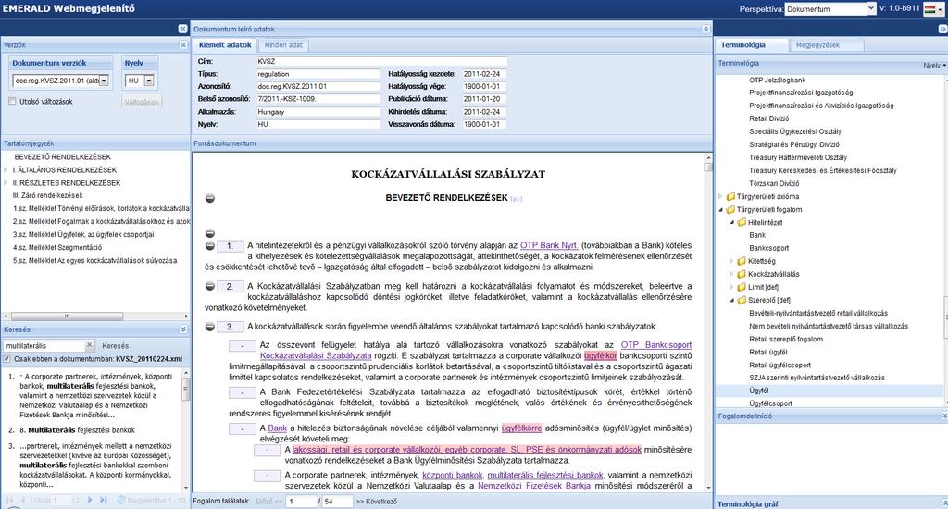This screenshot has width=948, height=509.
Task: Expand II. RÉSZLETES RENDELKEZÉSEK in contents
Action: (x=6, y=182)
